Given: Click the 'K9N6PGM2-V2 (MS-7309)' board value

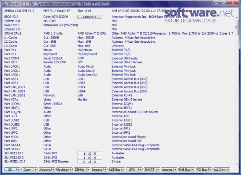Looking at the screenshot, I should click(x=60, y=25).
